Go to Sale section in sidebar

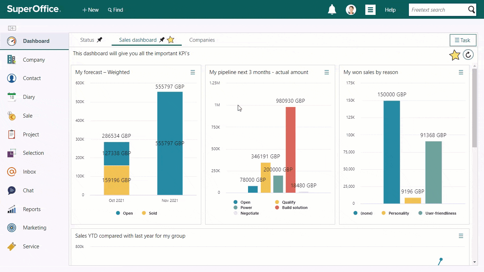(27, 116)
